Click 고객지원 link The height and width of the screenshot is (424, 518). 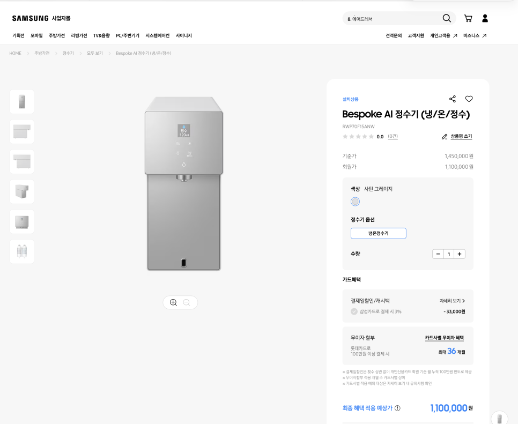416,35
